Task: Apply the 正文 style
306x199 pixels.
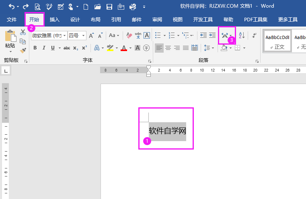Action: pyautogui.click(x=277, y=41)
